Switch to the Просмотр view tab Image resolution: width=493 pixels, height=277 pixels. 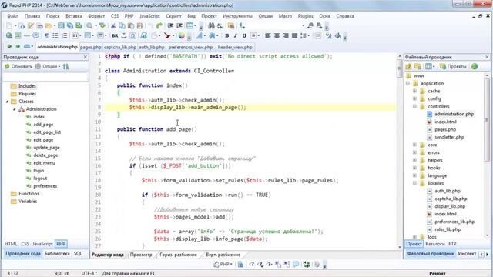coord(141,255)
